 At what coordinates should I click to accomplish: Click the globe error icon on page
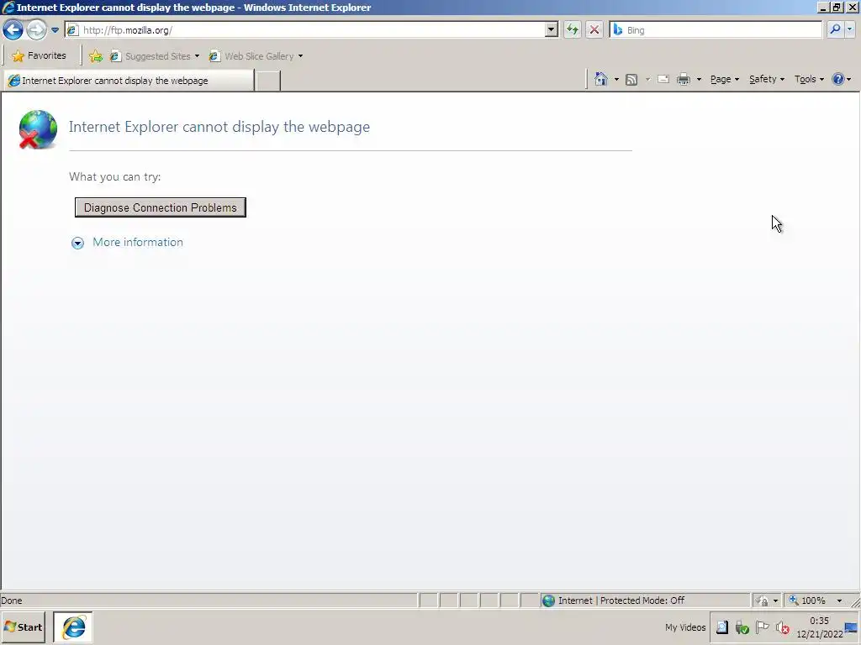click(x=38, y=129)
